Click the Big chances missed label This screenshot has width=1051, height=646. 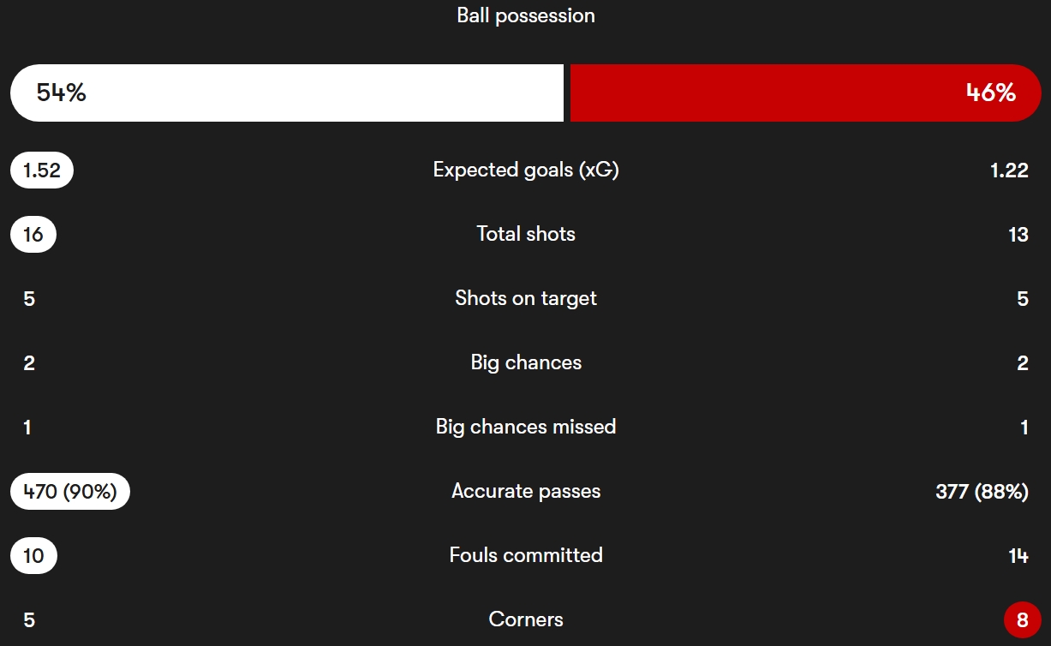[x=526, y=427]
